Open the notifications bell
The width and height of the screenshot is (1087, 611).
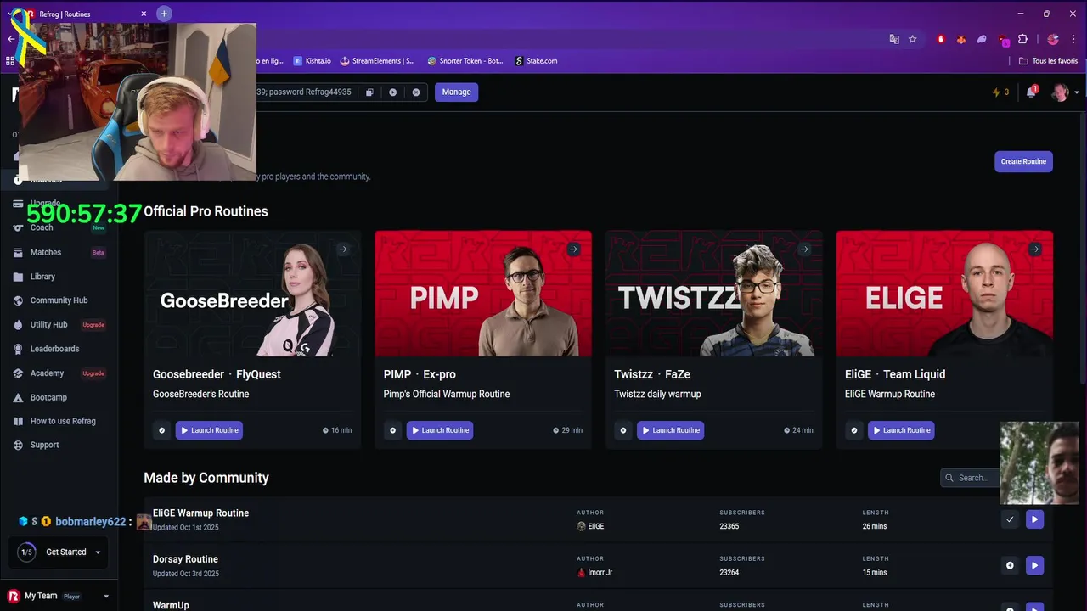pyautogui.click(x=1031, y=92)
